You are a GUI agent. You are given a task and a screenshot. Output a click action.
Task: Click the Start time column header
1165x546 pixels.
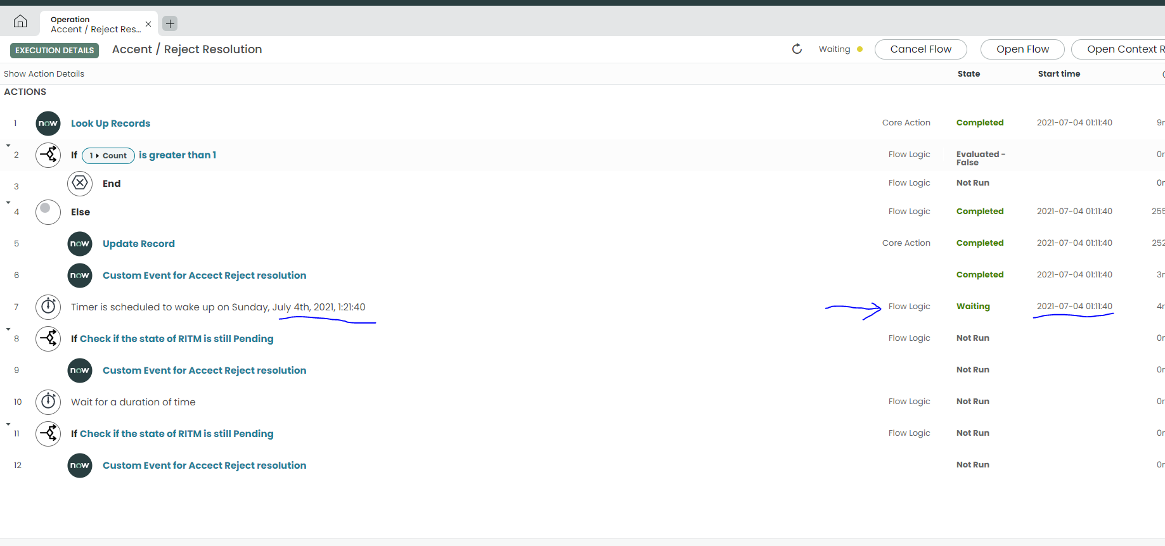(x=1059, y=74)
